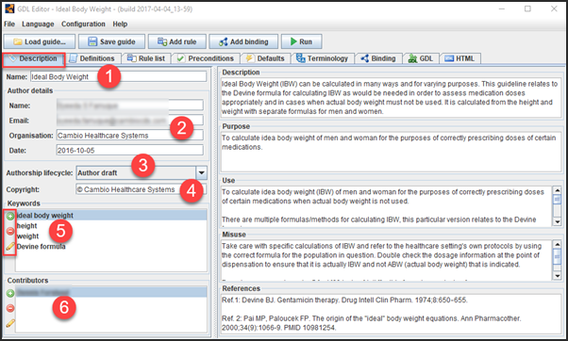Remove a contributor with the red minus icon
This screenshot has height=341, width=568.
tap(10, 308)
